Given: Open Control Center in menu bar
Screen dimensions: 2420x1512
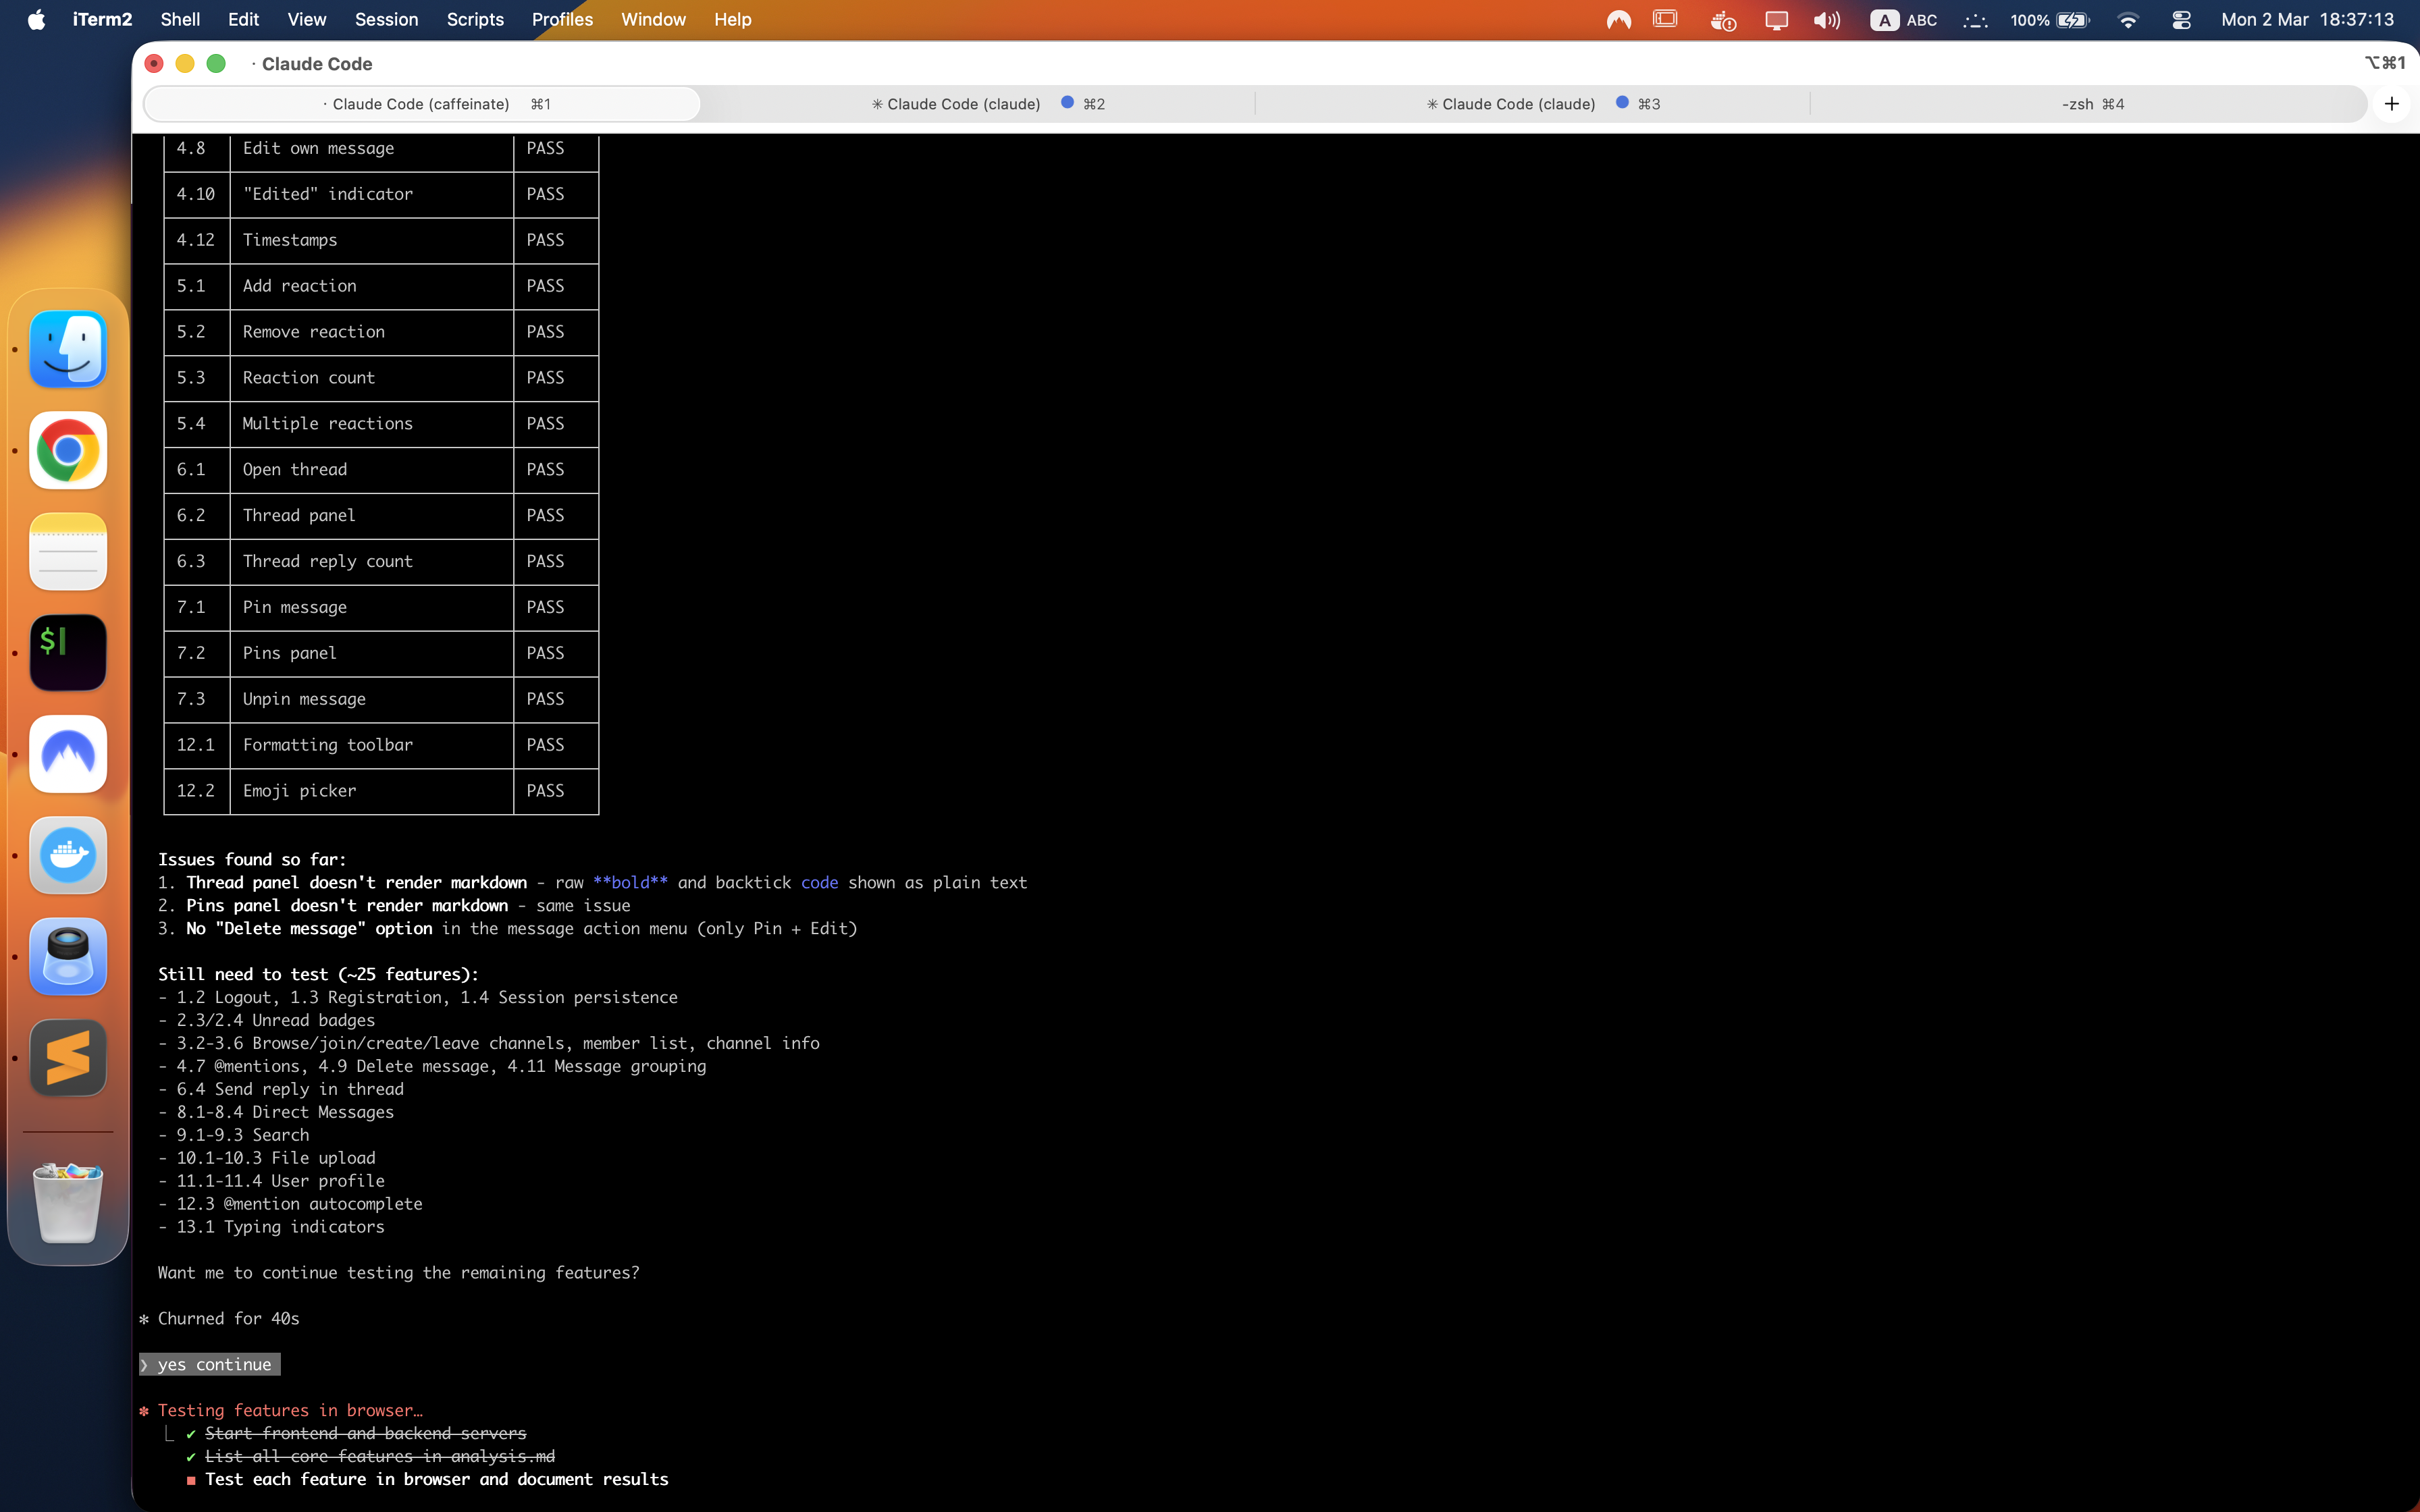Looking at the screenshot, I should click(2181, 20).
